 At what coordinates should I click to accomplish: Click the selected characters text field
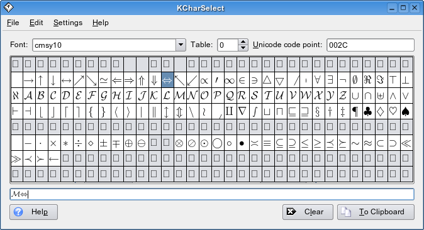click(x=212, y=194)
